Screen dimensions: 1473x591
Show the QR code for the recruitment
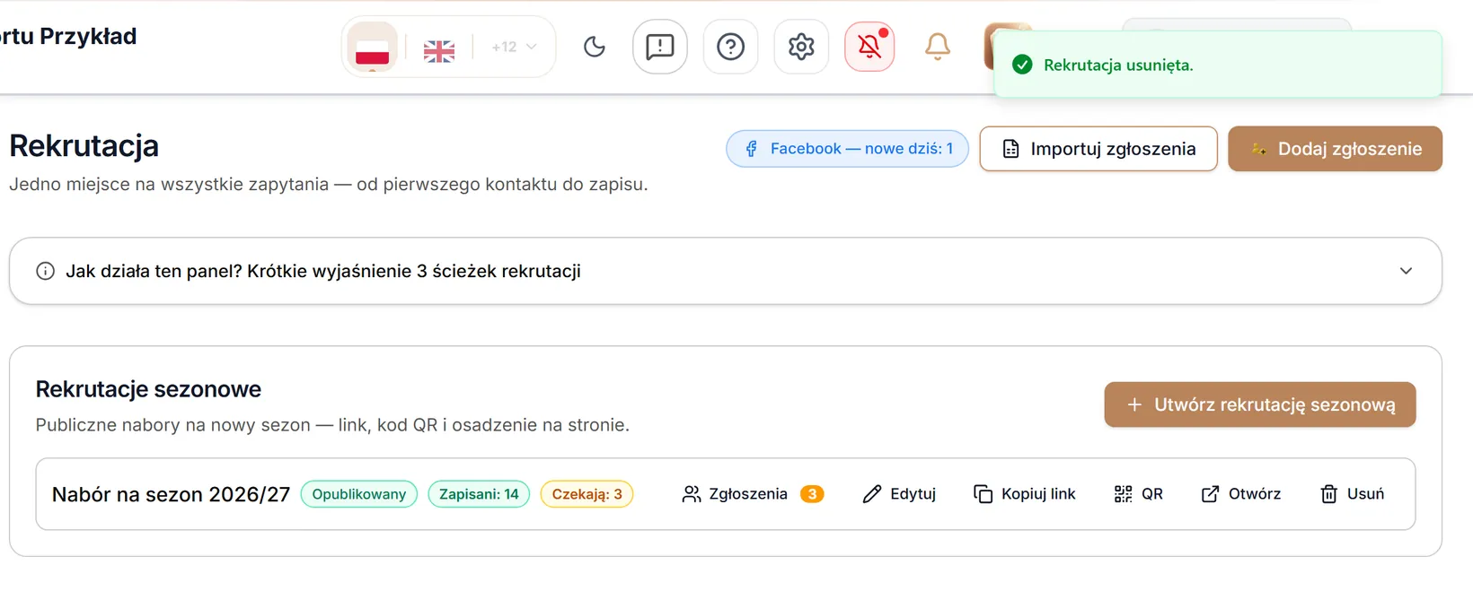1138,494
